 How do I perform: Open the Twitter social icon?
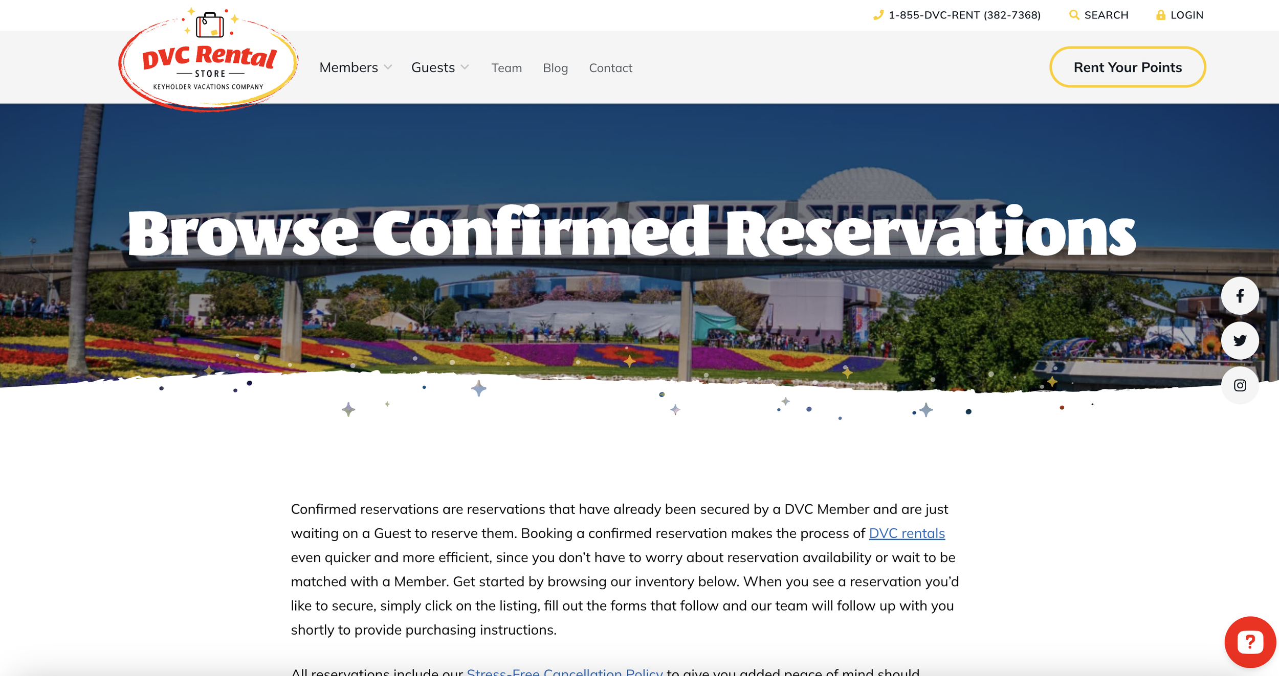pos(1240,340)
